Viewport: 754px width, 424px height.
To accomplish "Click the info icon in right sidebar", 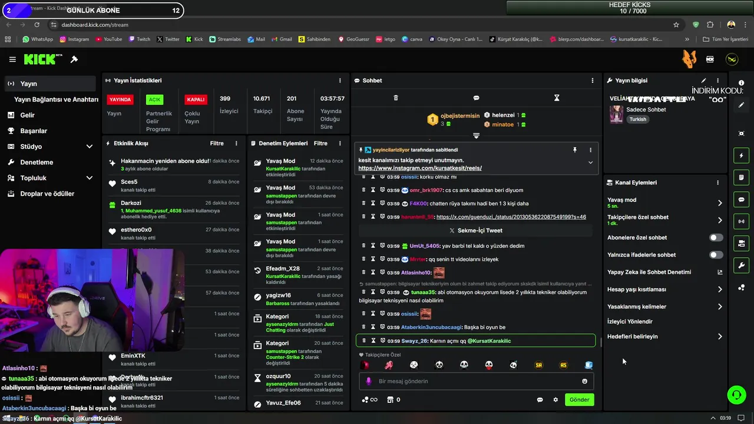I will pos(742,83).
